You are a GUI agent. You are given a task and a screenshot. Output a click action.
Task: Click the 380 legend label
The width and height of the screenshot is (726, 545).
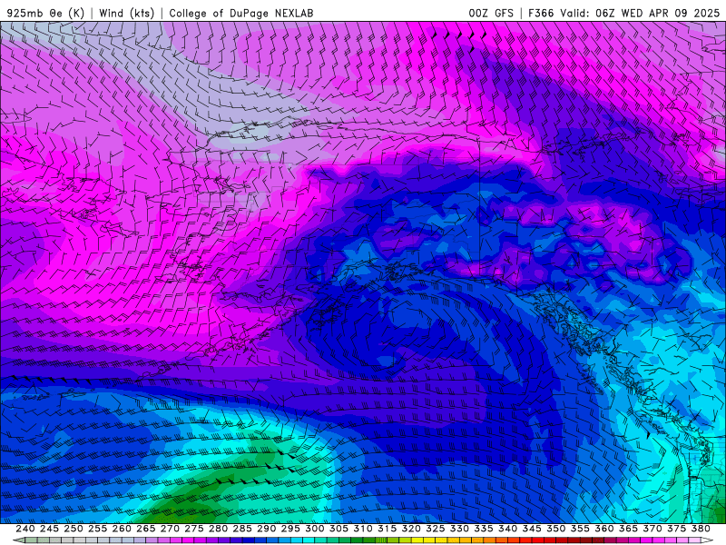pos(701,529)
